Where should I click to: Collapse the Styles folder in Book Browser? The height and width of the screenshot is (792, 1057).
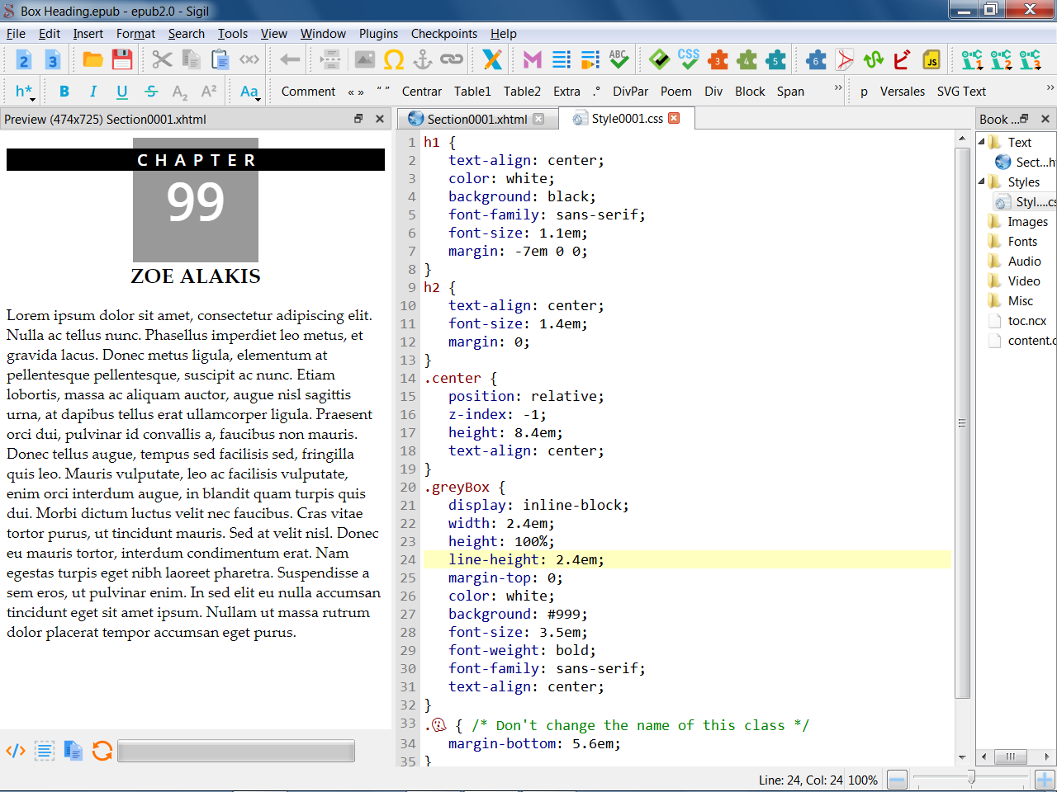982,182
